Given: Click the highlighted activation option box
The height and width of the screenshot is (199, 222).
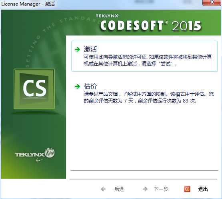Looking at the screenshot, I should (144, 56).
